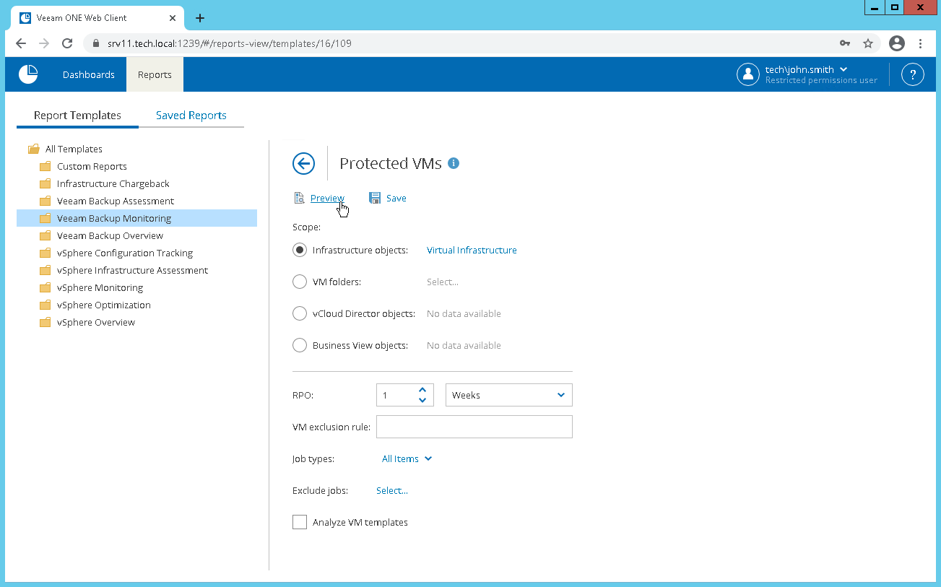
Task: Click the Infrastructure Chargeback folder icon
Action: coord(45,184)
